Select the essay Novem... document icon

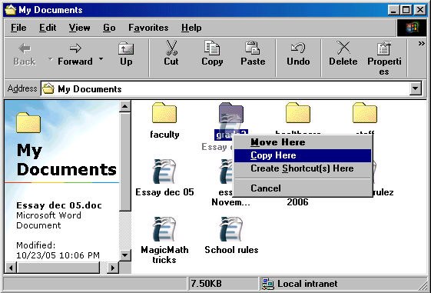(226, 171)
